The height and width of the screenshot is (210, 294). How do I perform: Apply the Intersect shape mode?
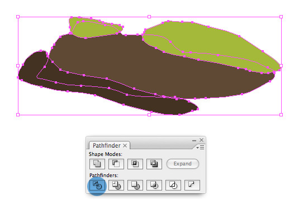click(135, 164)
